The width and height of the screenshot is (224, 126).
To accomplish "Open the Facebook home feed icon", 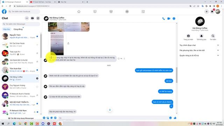I will click(79, 12).
